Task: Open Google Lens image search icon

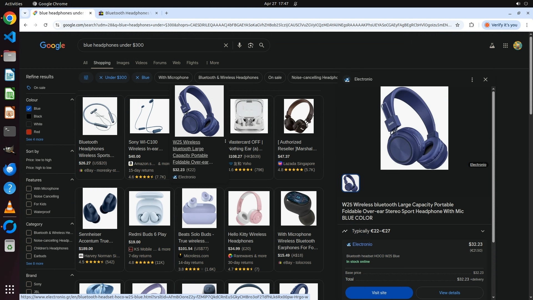Action: tap(250, 45)
